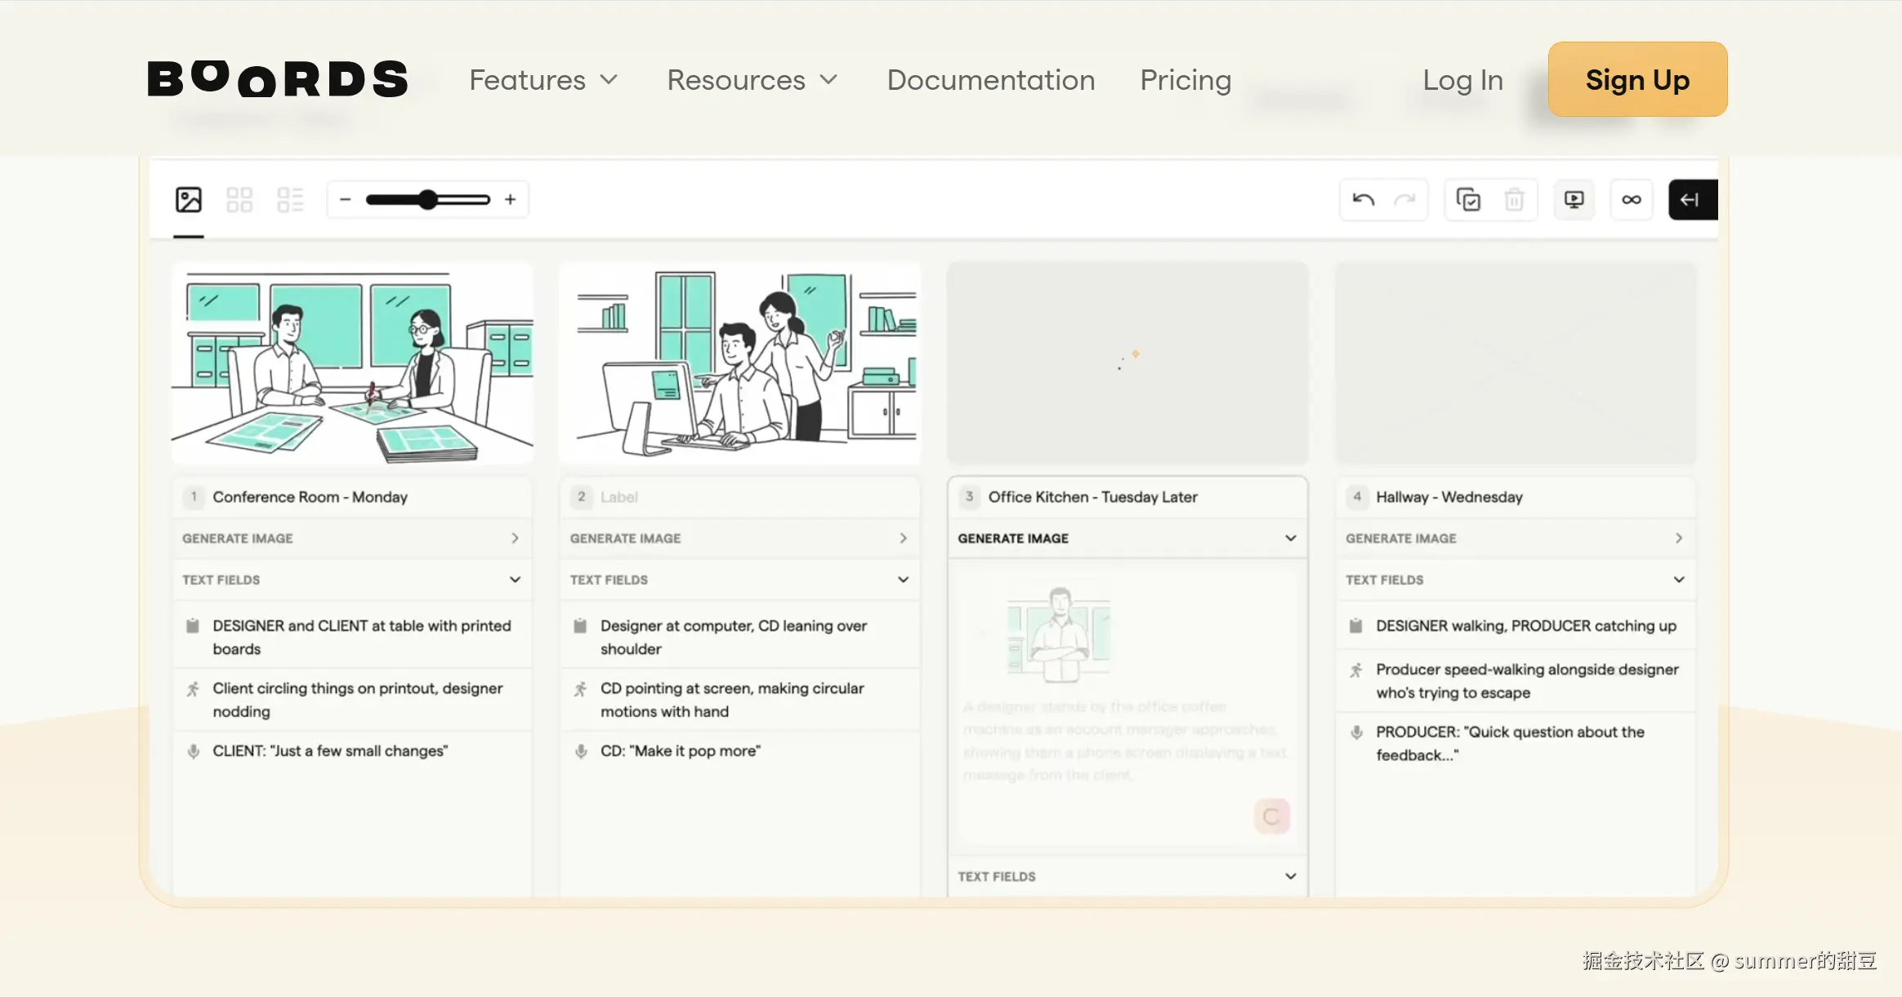This screenshot has height=997, width=1902.
Task: Click the zoom out minus button
Action: pos(346,199)
